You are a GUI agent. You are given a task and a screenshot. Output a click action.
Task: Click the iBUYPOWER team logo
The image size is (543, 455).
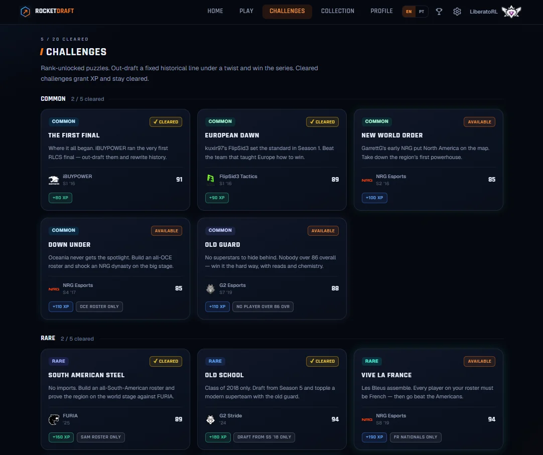(54, 180)
